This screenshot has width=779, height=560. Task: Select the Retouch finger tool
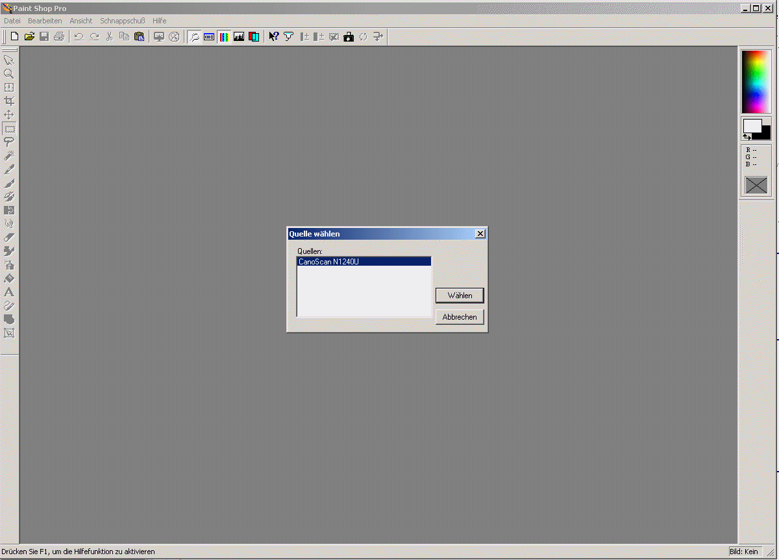pos(9,223)
